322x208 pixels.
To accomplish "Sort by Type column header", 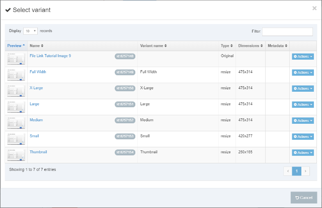I will [227, 46].
